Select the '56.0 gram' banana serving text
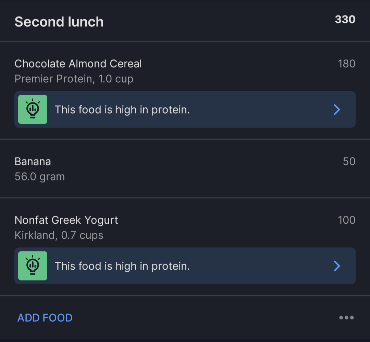Image resolution: width=370 pixels, height=342 pixels. (x=40, y=177)
